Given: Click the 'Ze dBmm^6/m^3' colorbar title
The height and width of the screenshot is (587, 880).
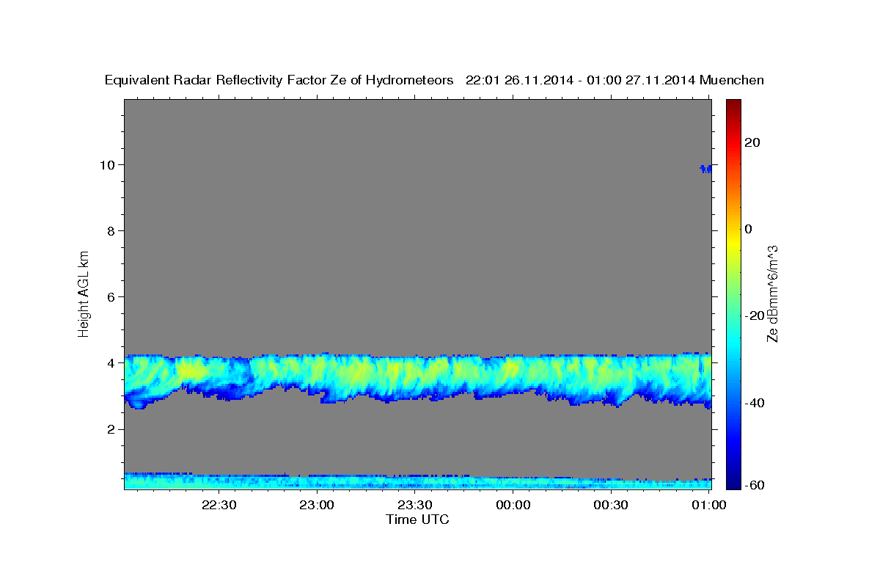Looking at the screenshot, I should [x=772, y=293].
